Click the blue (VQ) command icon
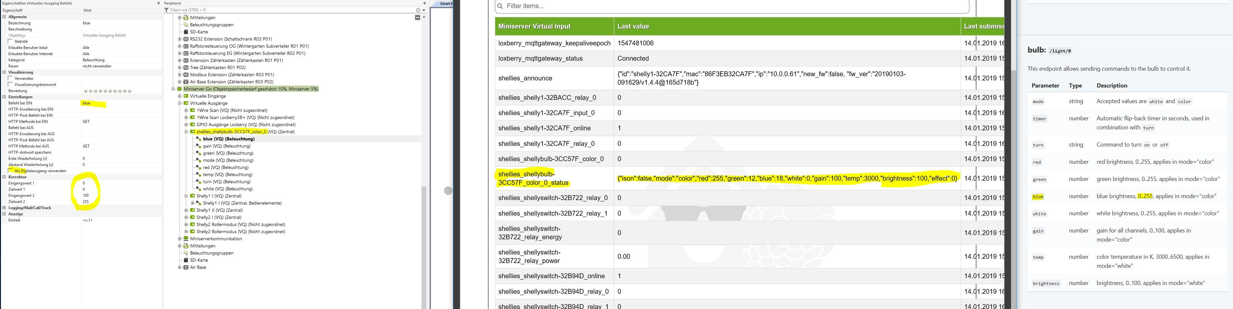The image size is (1233, 309). point(199,139)
